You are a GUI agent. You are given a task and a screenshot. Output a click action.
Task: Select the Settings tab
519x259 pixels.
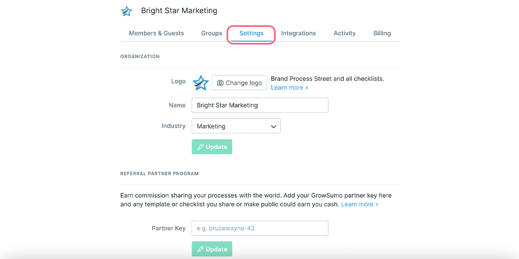coord(251,33)
